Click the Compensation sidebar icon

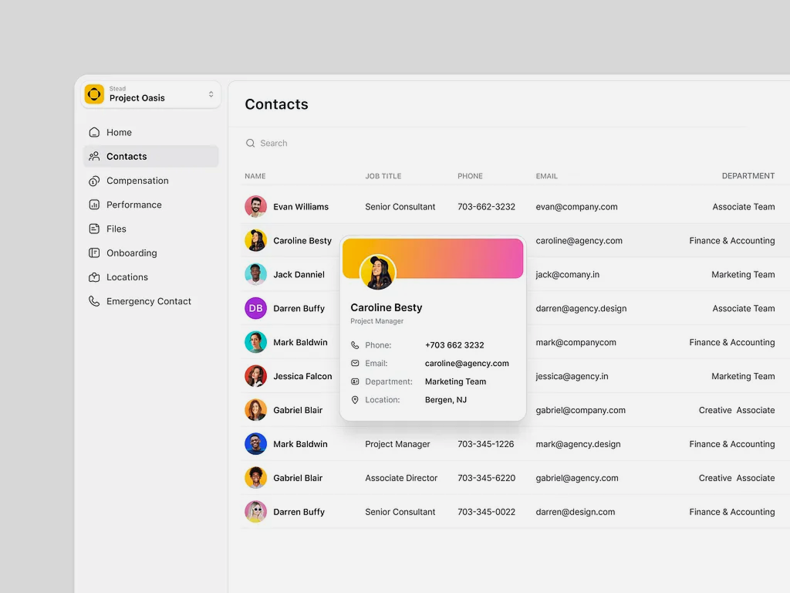pos(94,181)
